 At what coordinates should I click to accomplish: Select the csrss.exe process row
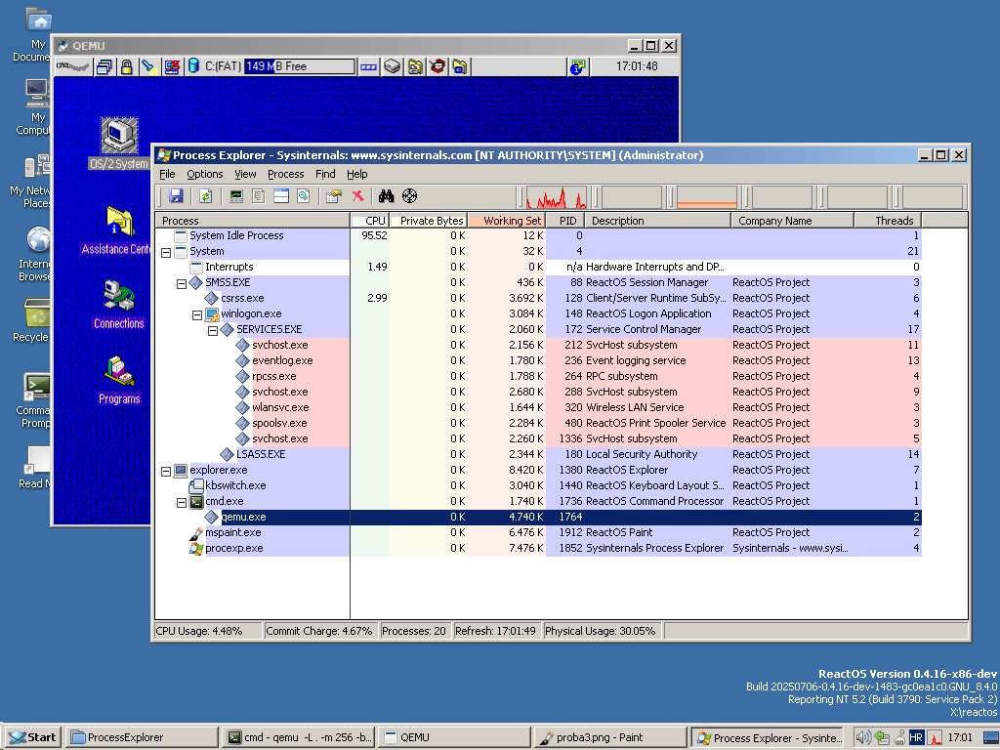538,299
